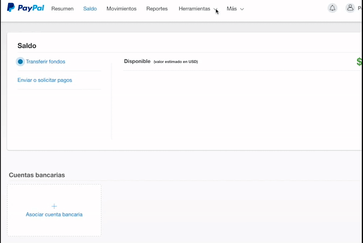Expand the Herramientas dropdown chevron
The height and width of the screenshot is (243, 363).
[x=215, y=9]
